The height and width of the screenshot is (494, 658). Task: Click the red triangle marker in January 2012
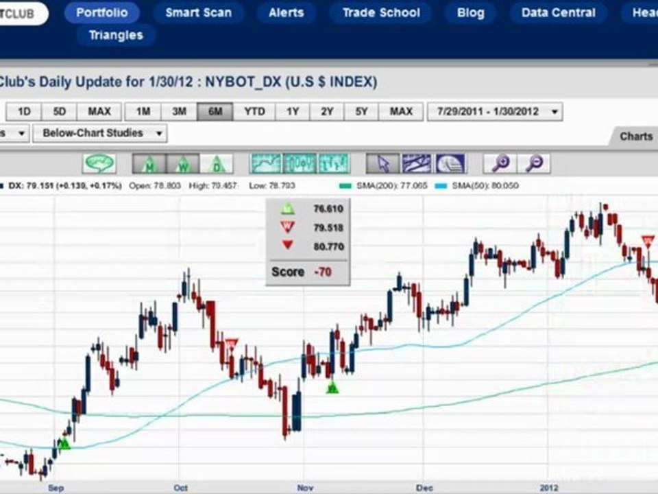[648, 242]
